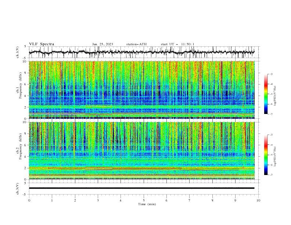Click the ch.1 voltage waveform trace
The image size is (291, 225).
pos(141,52)
